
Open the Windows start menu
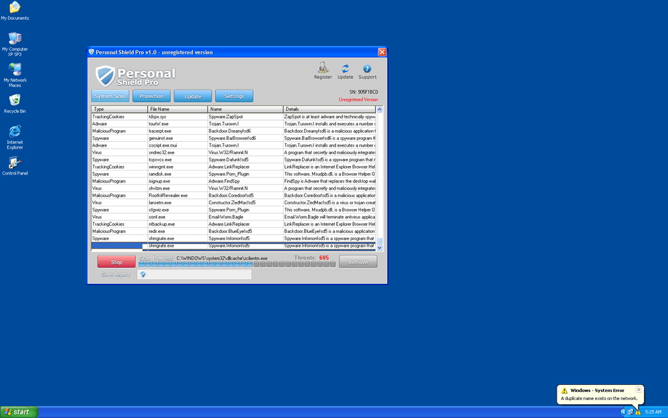(x=19, y=412)
